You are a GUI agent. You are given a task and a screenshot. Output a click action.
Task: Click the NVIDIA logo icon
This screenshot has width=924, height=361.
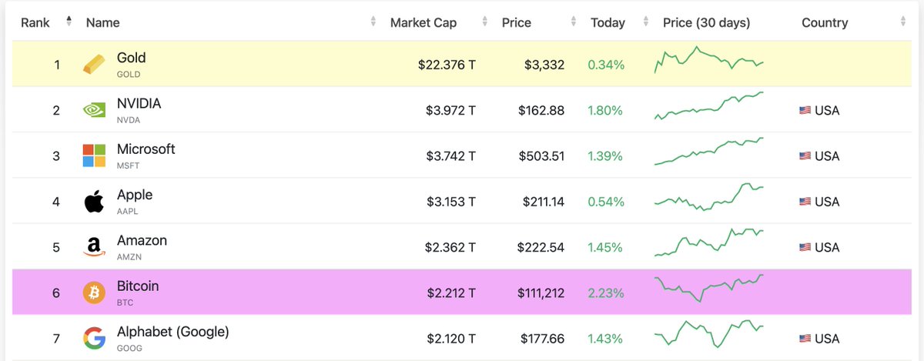[94, 110]
